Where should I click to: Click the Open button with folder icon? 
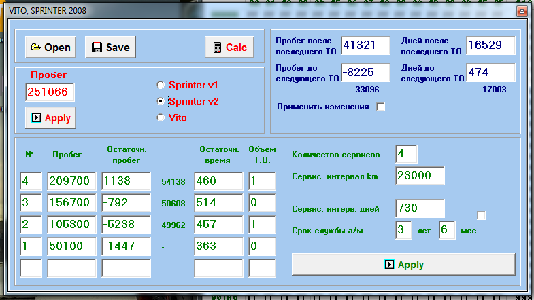tap(50, 47)
